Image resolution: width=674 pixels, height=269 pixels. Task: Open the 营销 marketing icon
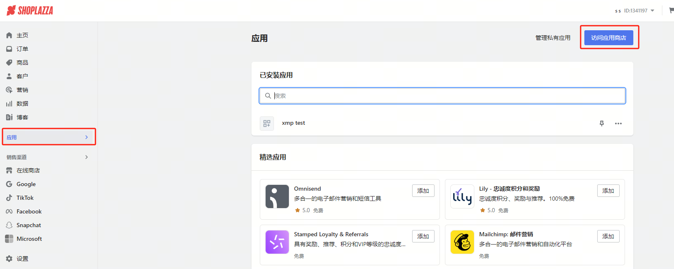pyautogui.click(x=9, y=90)
